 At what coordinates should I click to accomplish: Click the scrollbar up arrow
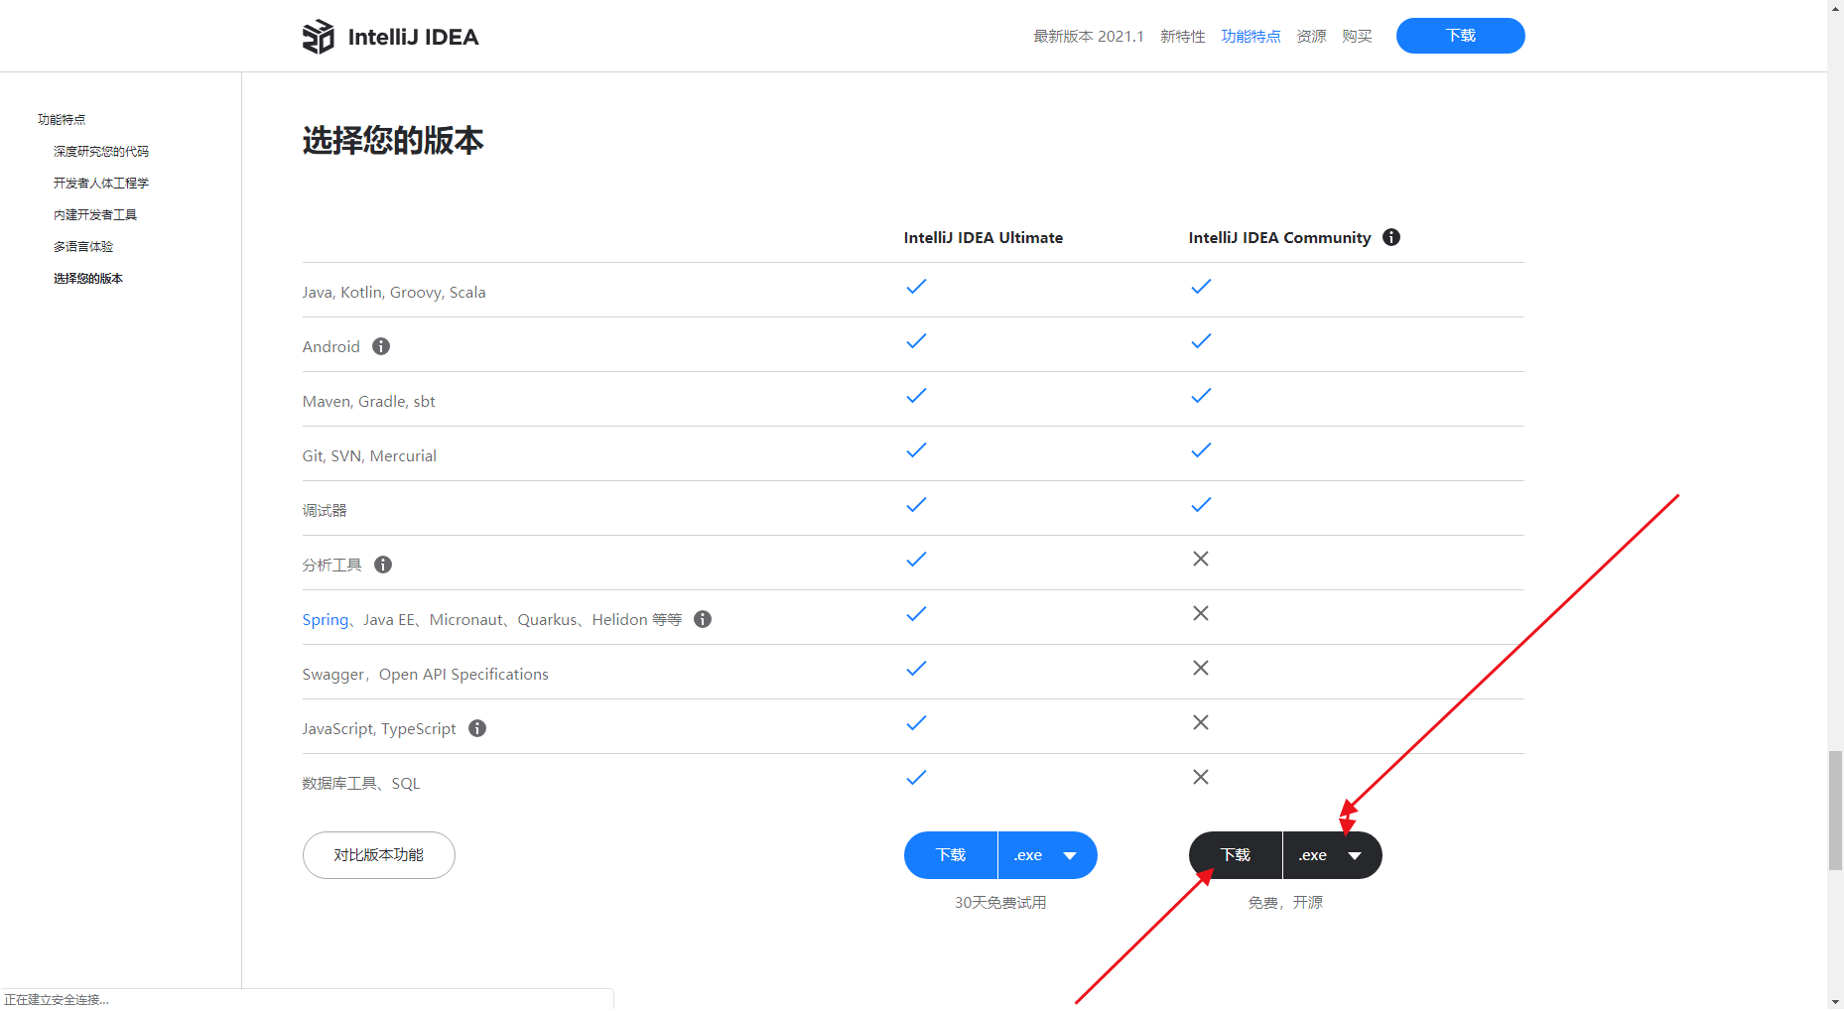pyautogui.click(x=1835, y=8)
